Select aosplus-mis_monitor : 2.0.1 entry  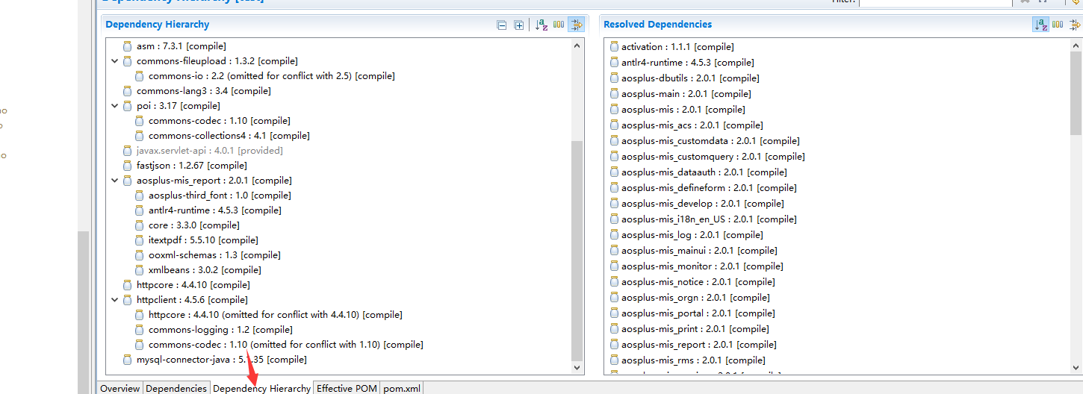pyautogui.click(x=702, y=266)
